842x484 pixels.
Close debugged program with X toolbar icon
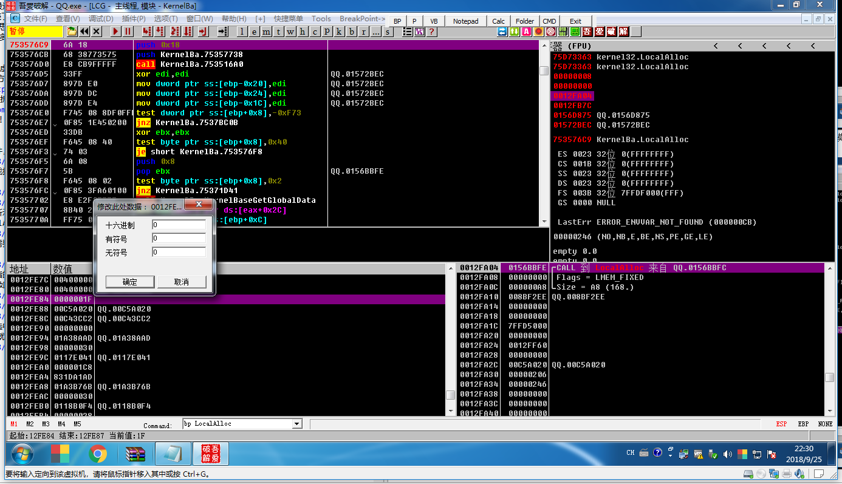[96, 31]
